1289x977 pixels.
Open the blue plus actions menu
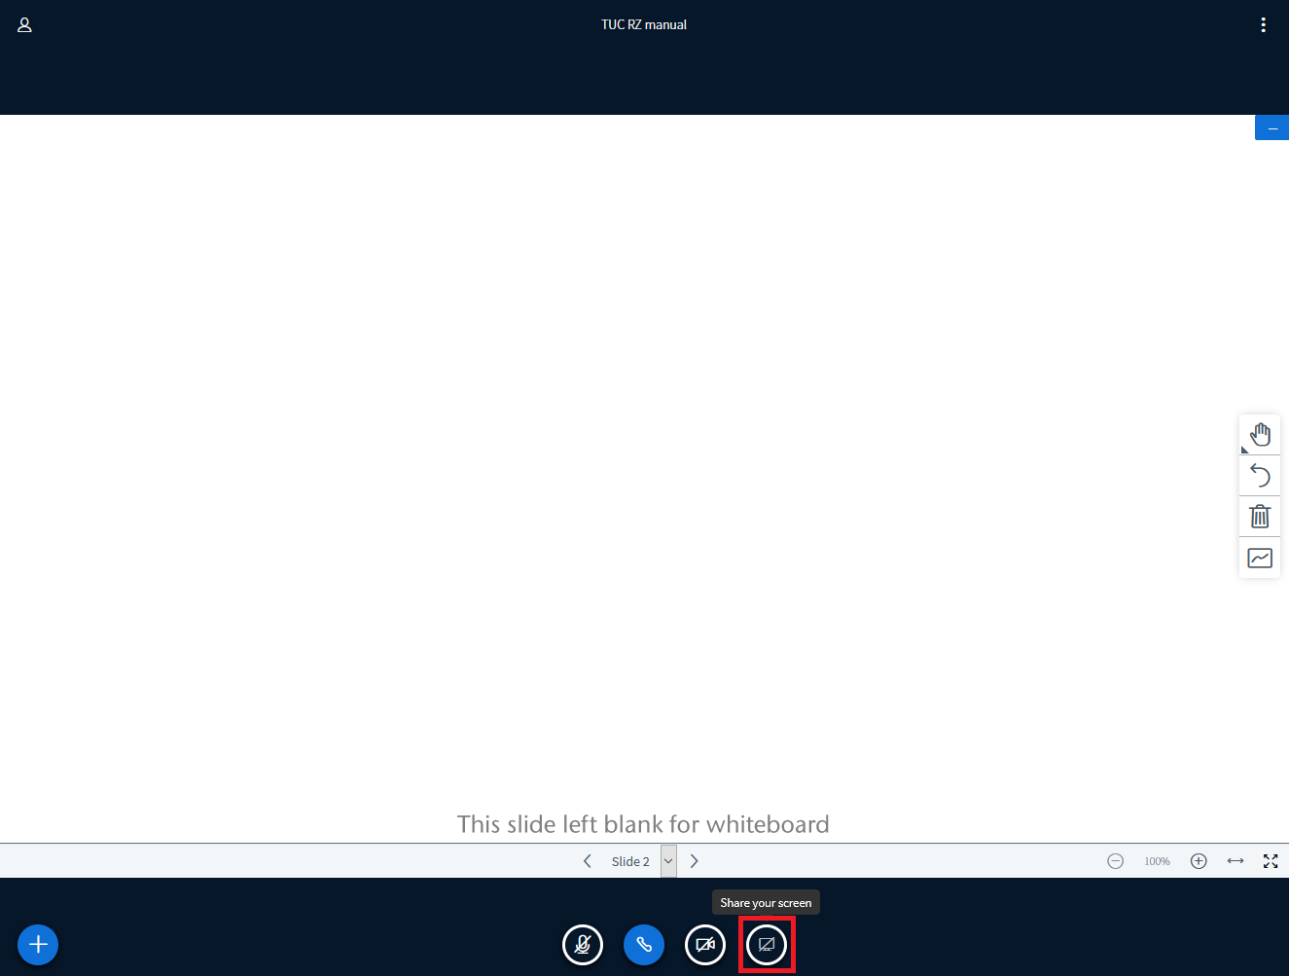point(38,944)
